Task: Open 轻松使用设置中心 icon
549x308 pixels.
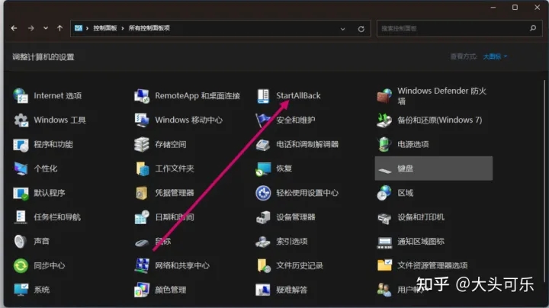Action: [x=263, y=193]
